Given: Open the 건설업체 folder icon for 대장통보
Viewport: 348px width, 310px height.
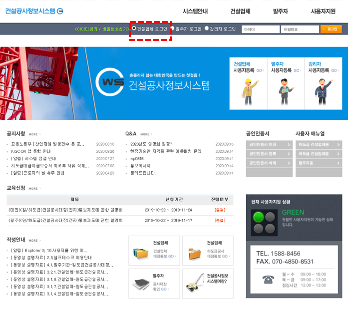Looking at the screenshot, I should [x=141, y=254].
